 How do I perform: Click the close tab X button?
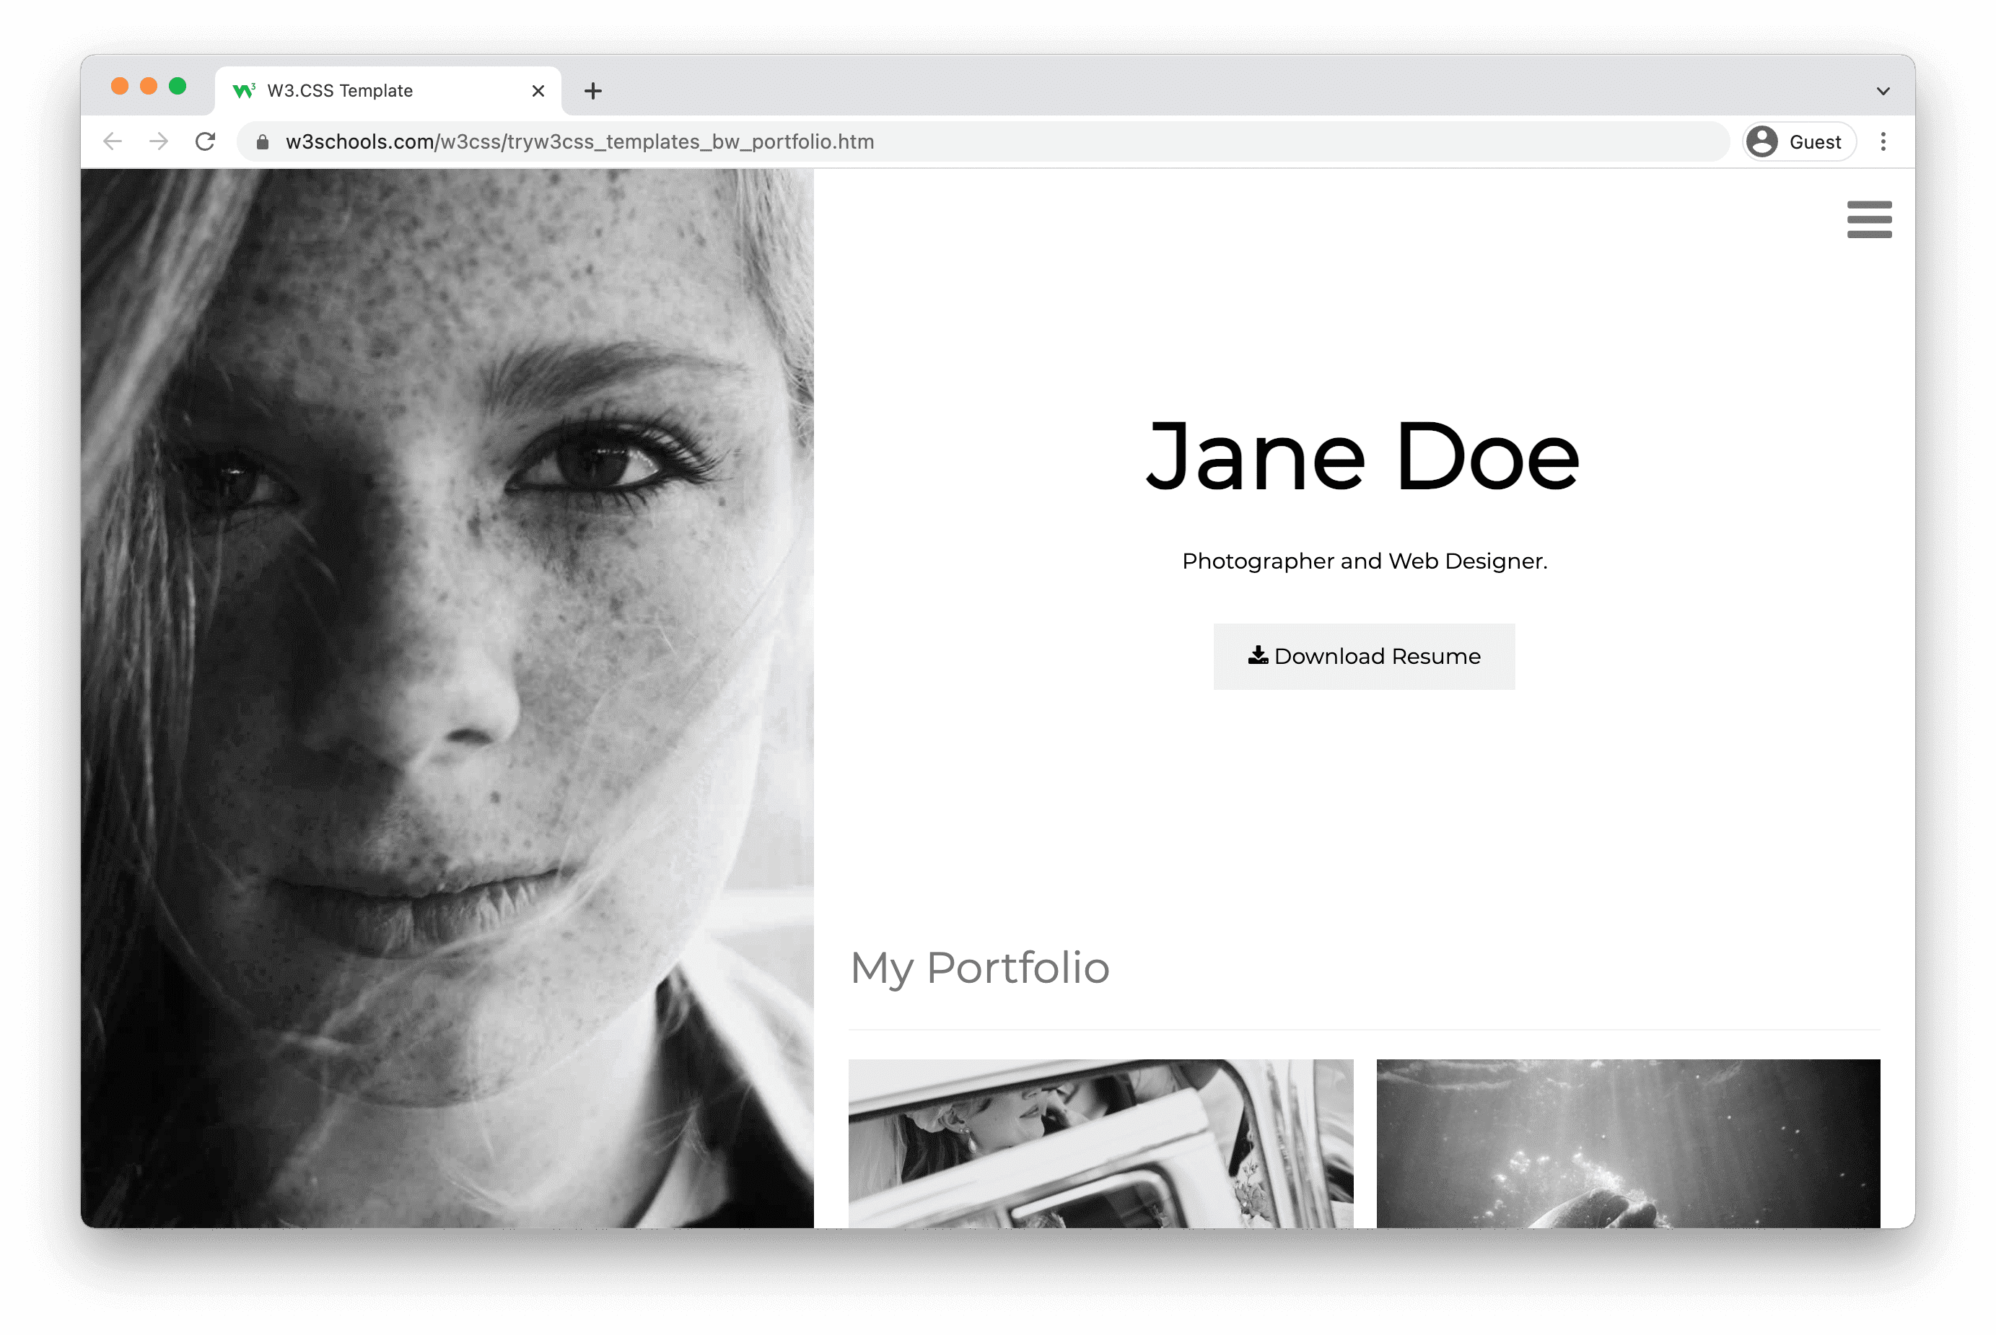(x=538, y=89)
